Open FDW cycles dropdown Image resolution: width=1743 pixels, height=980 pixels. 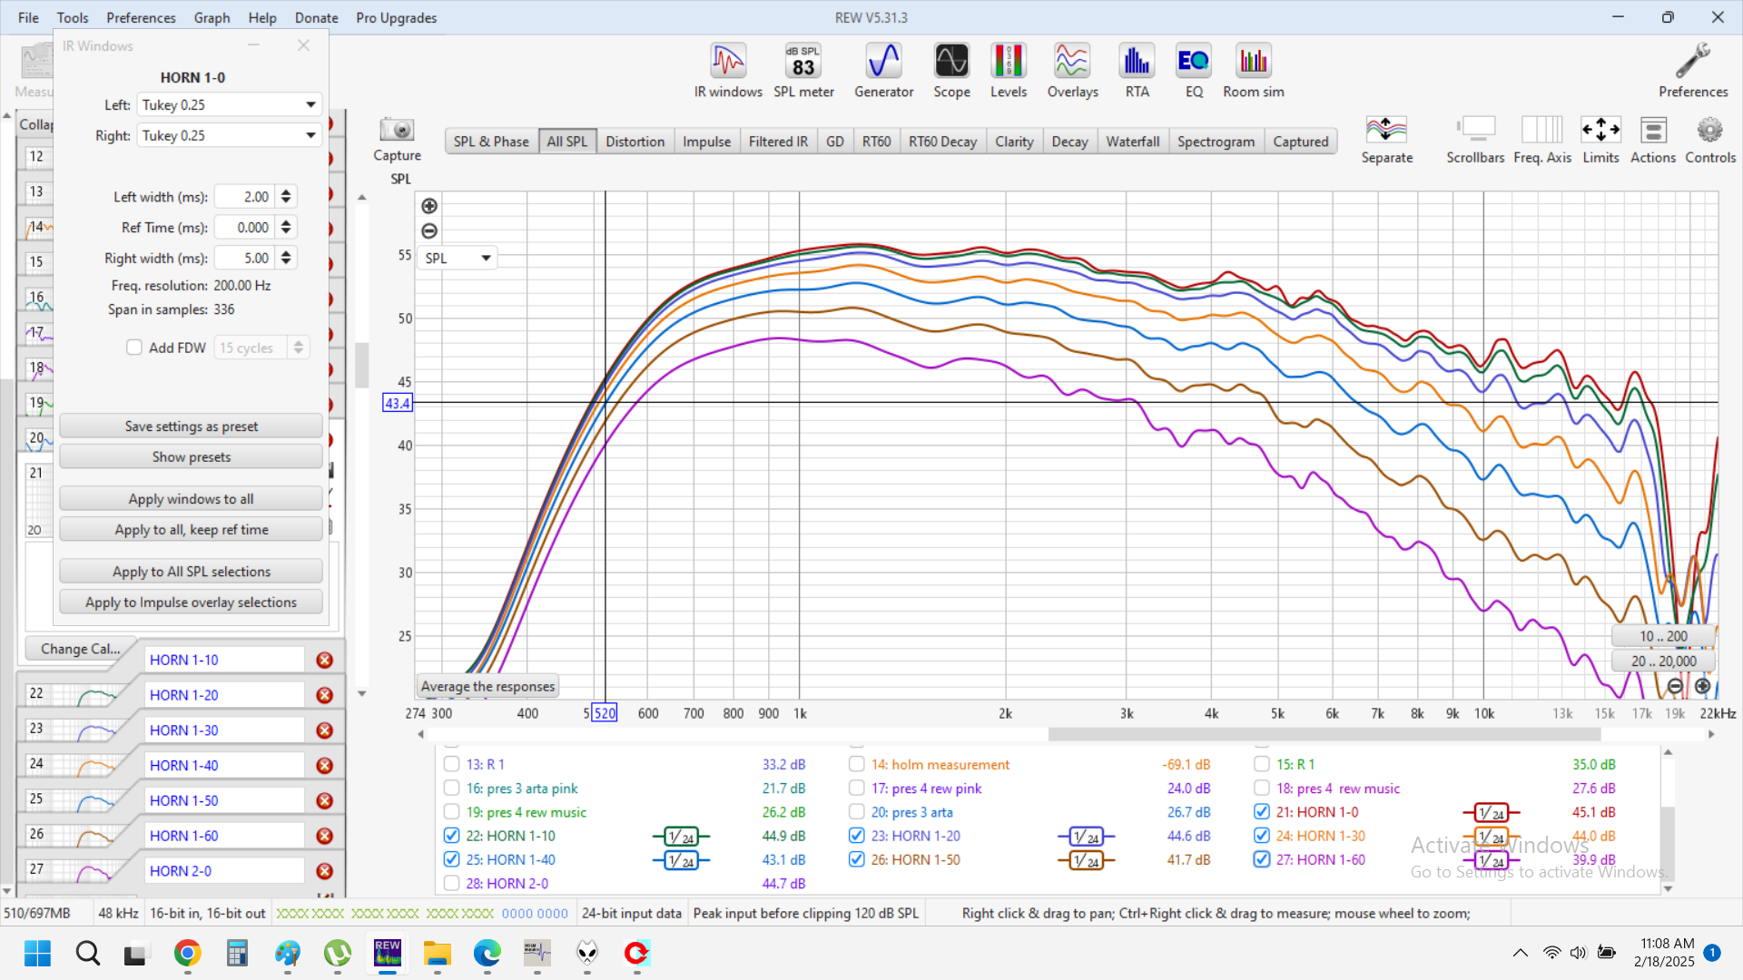point(261,348)
